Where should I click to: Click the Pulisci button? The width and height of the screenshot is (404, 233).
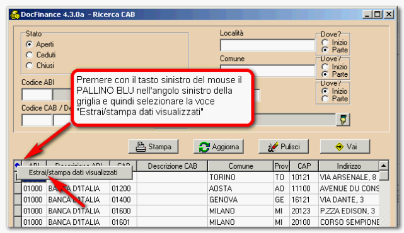tap(284, 147)
